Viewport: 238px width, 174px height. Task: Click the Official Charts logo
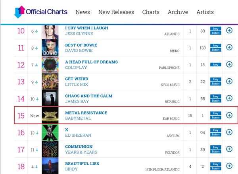[x=41, y=12]
